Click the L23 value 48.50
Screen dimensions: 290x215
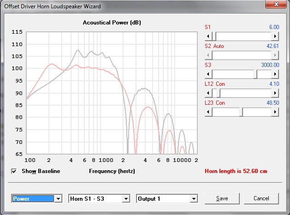tap(272, 103)
